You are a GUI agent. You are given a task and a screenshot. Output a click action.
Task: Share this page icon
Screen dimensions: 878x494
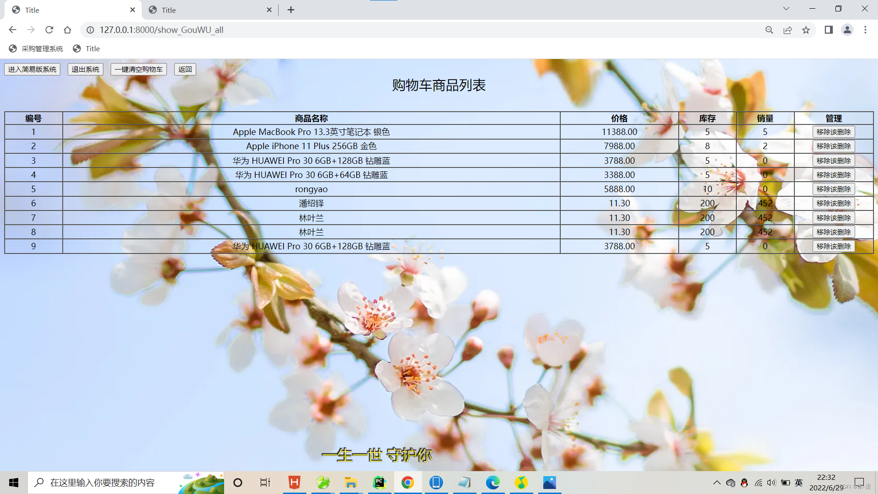[787, 30]
